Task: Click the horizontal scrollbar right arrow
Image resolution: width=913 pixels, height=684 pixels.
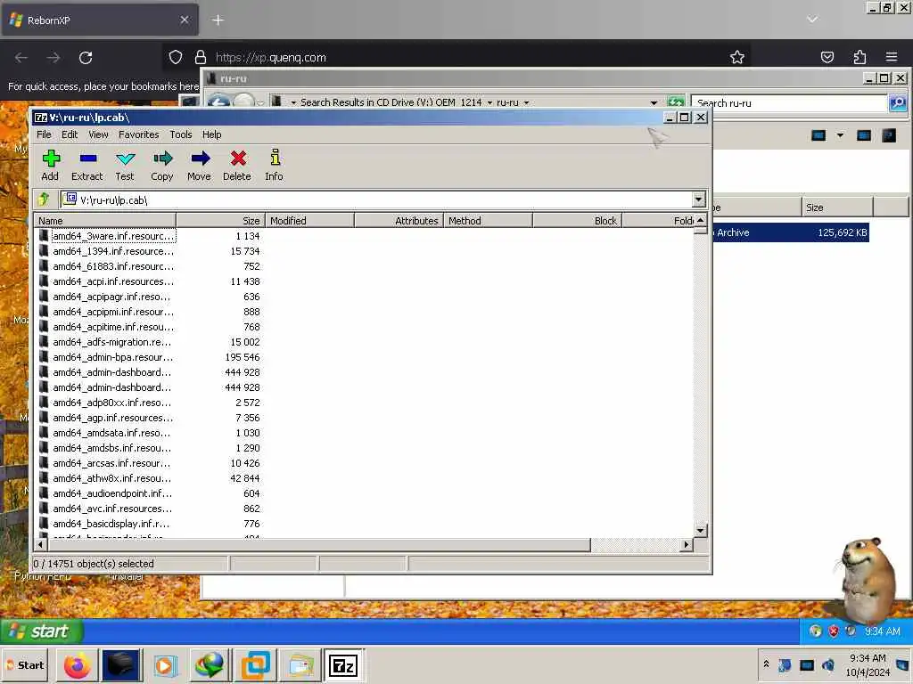Action: [x=687, y=544]
